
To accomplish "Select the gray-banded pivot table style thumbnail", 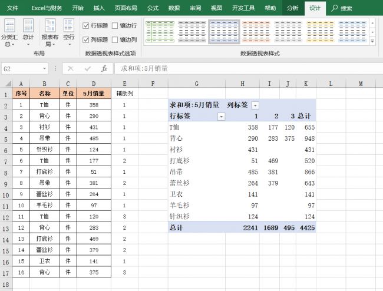I will click(x=192, y=32).
